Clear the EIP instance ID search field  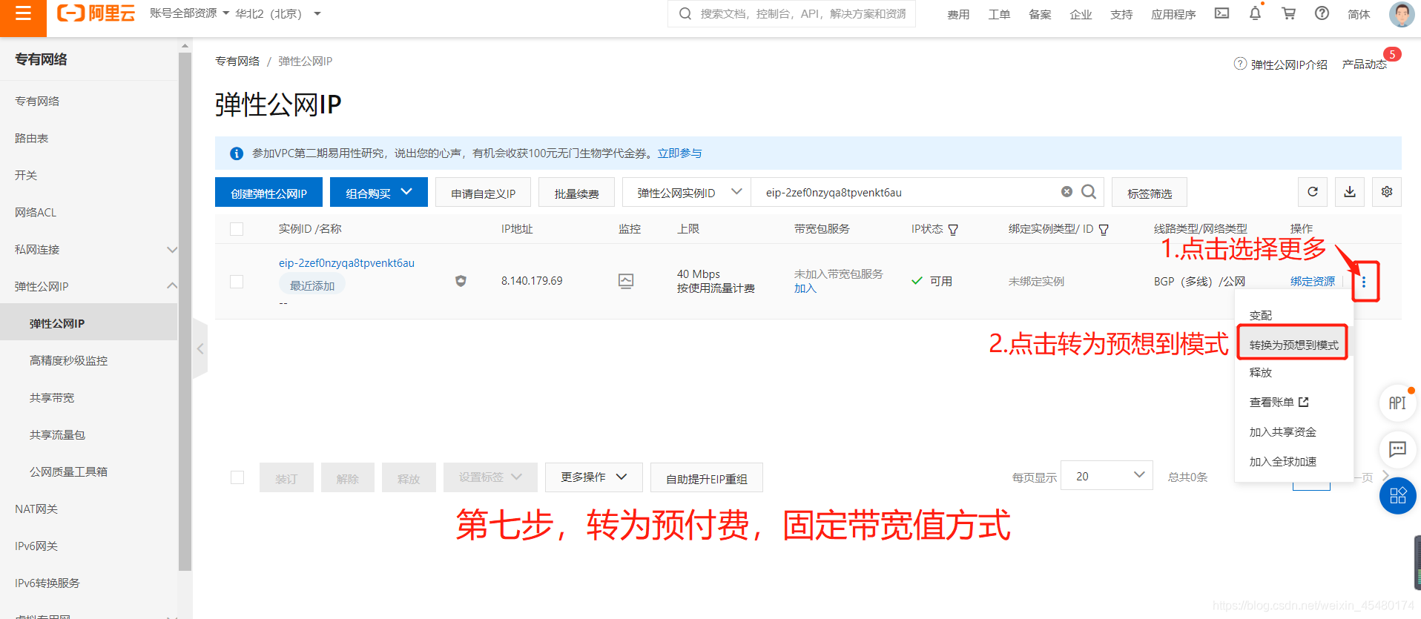(1066, 192)
